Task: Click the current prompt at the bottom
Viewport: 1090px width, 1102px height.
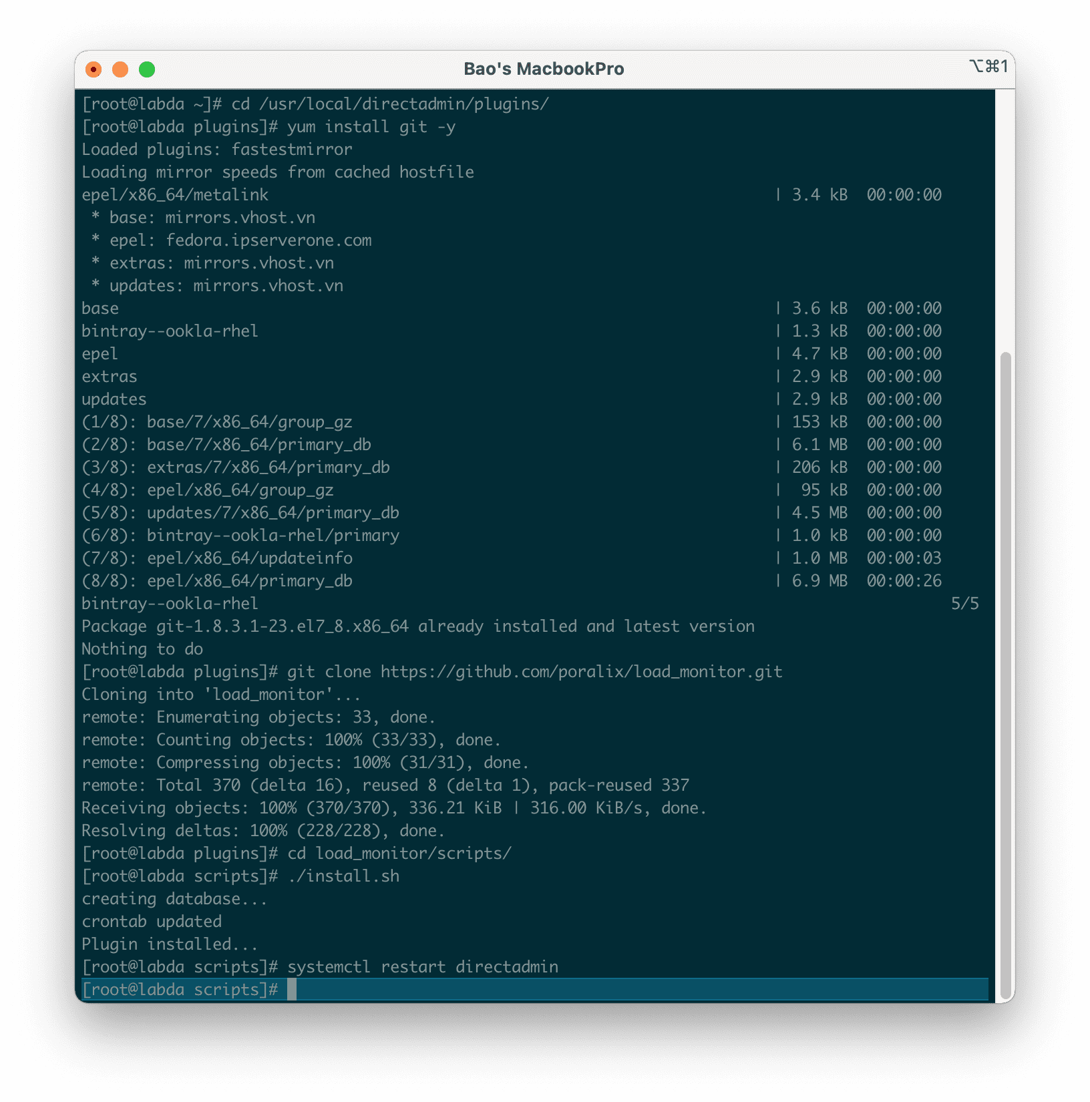Action: click(x=180, y=990)
